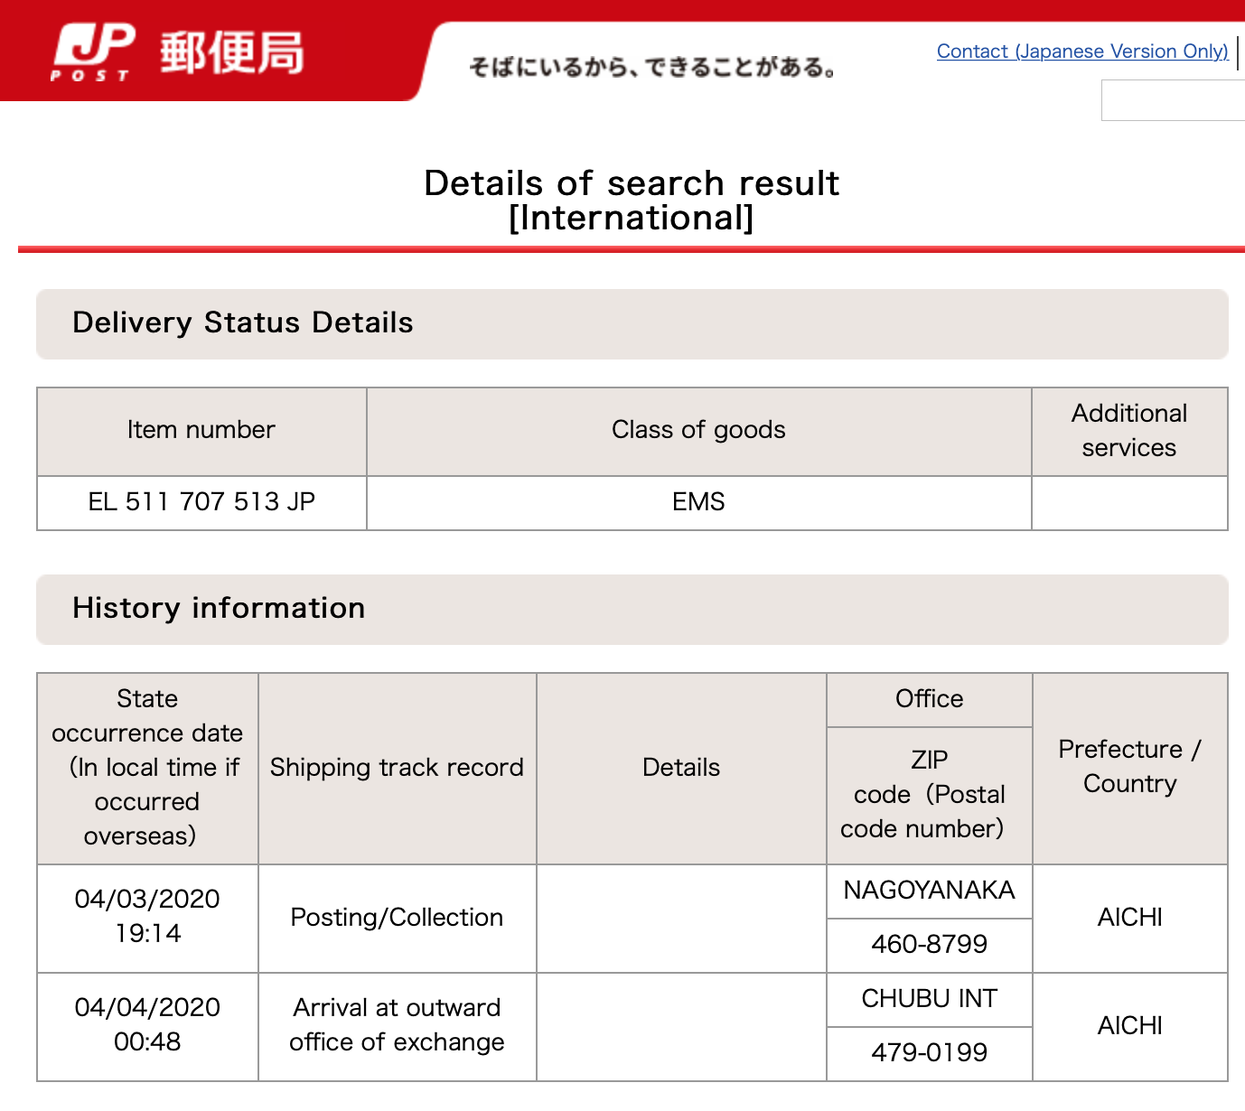
Task: Click the Additional services column header
Action: [x=1129, y=431]
